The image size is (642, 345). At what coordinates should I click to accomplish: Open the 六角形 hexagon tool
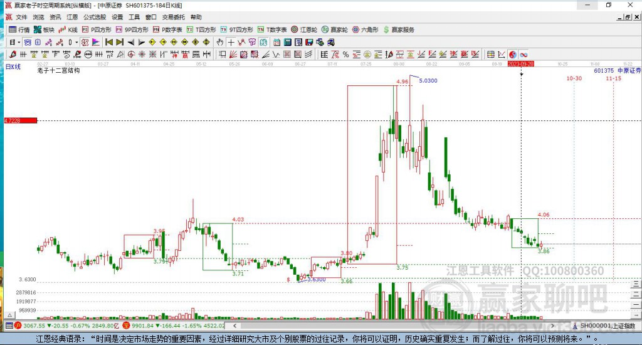tap(364, 29)
